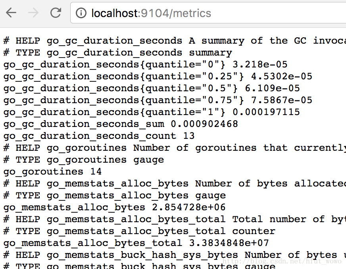Click '# HELP go_memstats_alloc_bytes_total Total number' line
346x269 pixels.
175,220
